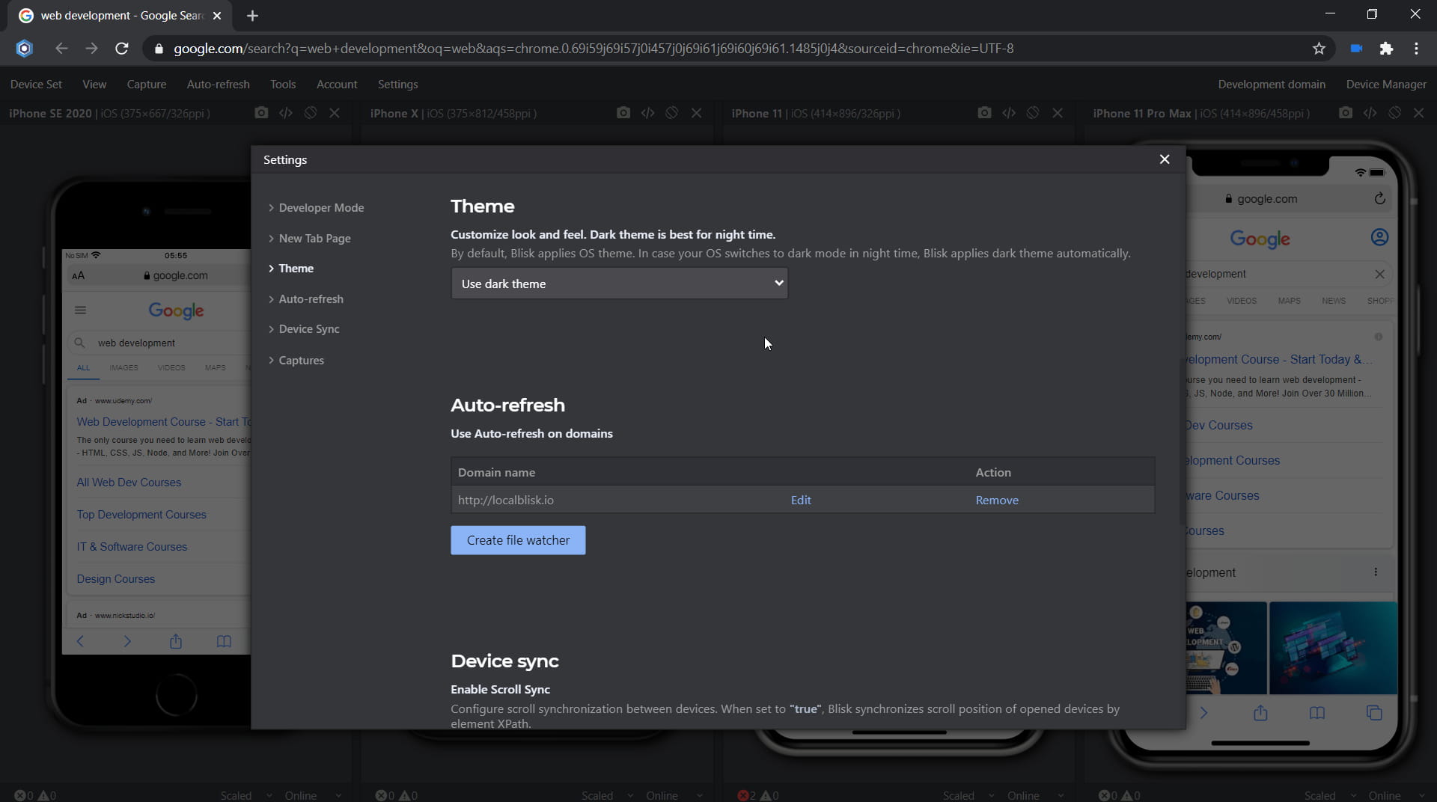Open the Account menu
This screenshot has width=1437, height=802.
[337, 84]
